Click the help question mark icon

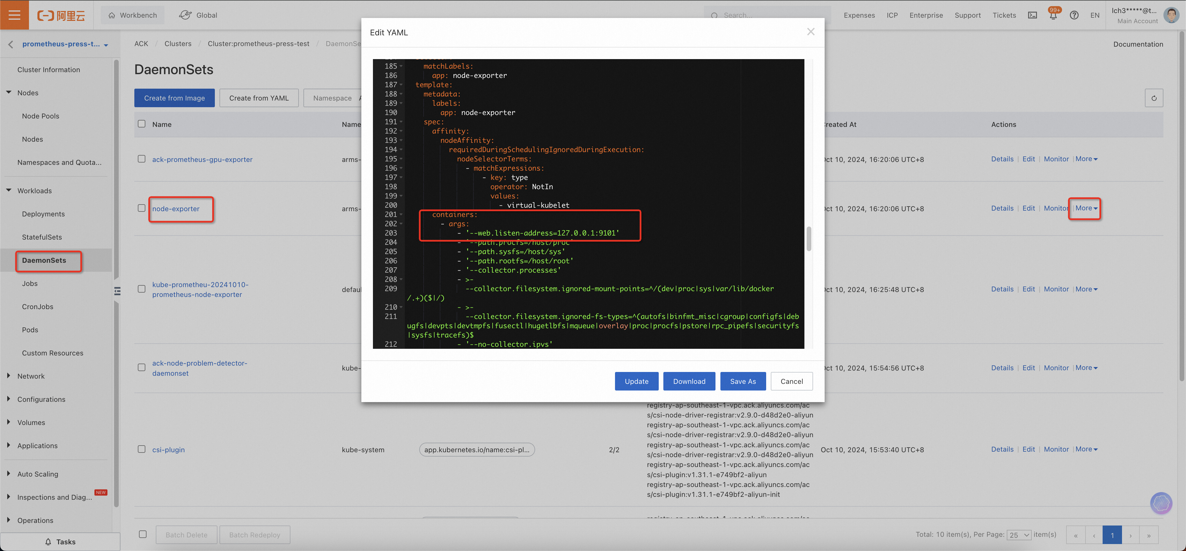1074,15
